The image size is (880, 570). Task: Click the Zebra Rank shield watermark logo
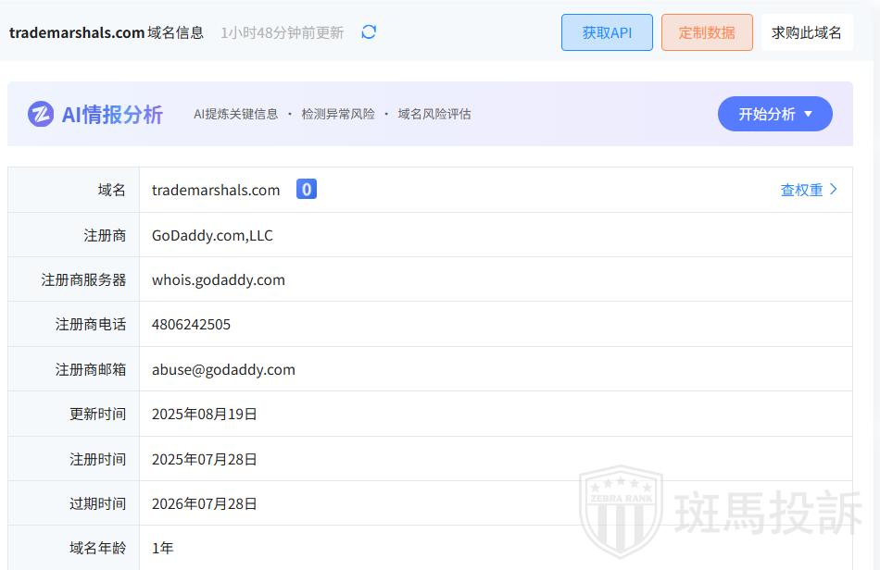[x=621, y=512]
